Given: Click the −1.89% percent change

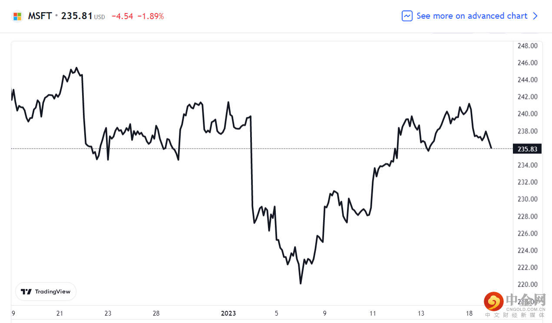Looking at the screenshot, I should tap(151, 17).
